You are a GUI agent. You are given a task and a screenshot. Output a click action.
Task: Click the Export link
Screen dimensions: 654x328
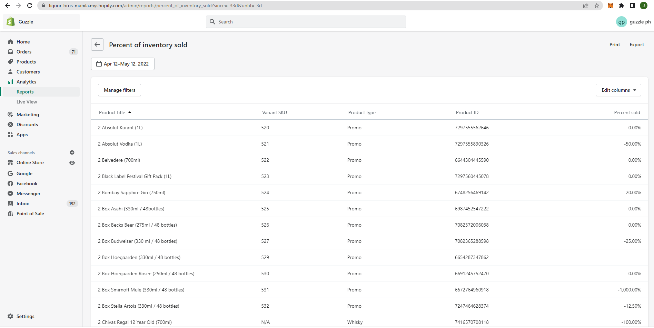(x=636, y=44)
